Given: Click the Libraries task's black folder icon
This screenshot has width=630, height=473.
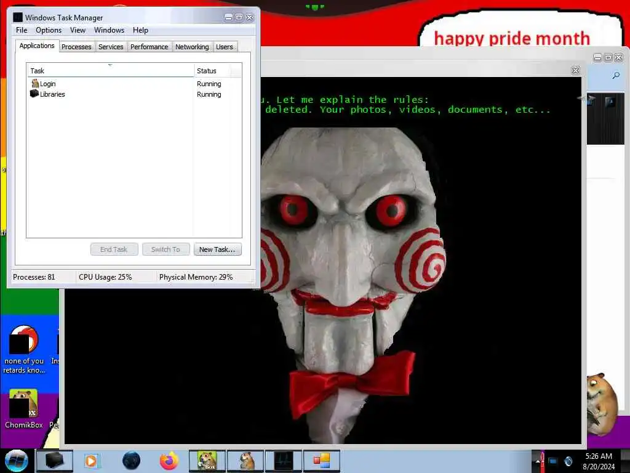Looking at the screenshot, I should [34, 94].
